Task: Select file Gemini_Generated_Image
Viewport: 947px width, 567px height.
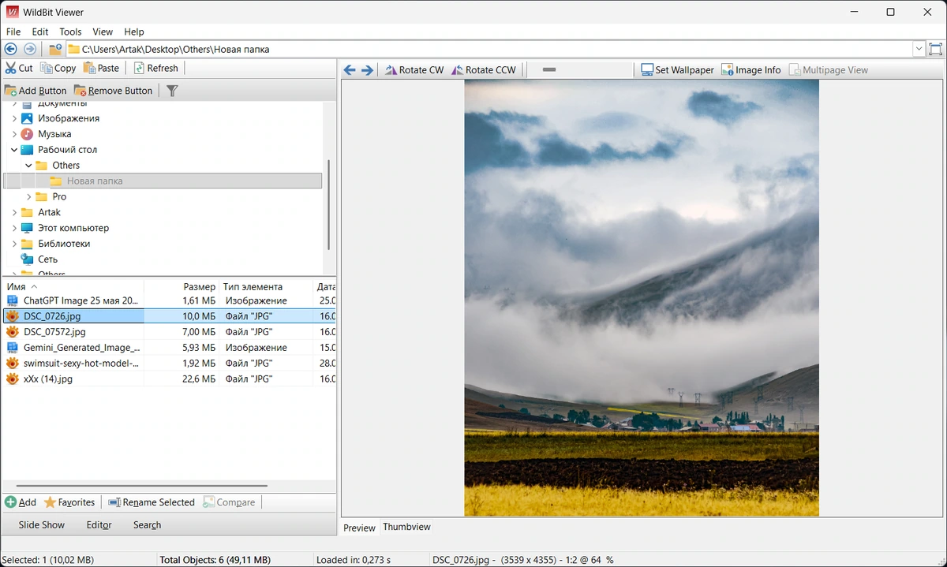Action: (x=82, y=347)
